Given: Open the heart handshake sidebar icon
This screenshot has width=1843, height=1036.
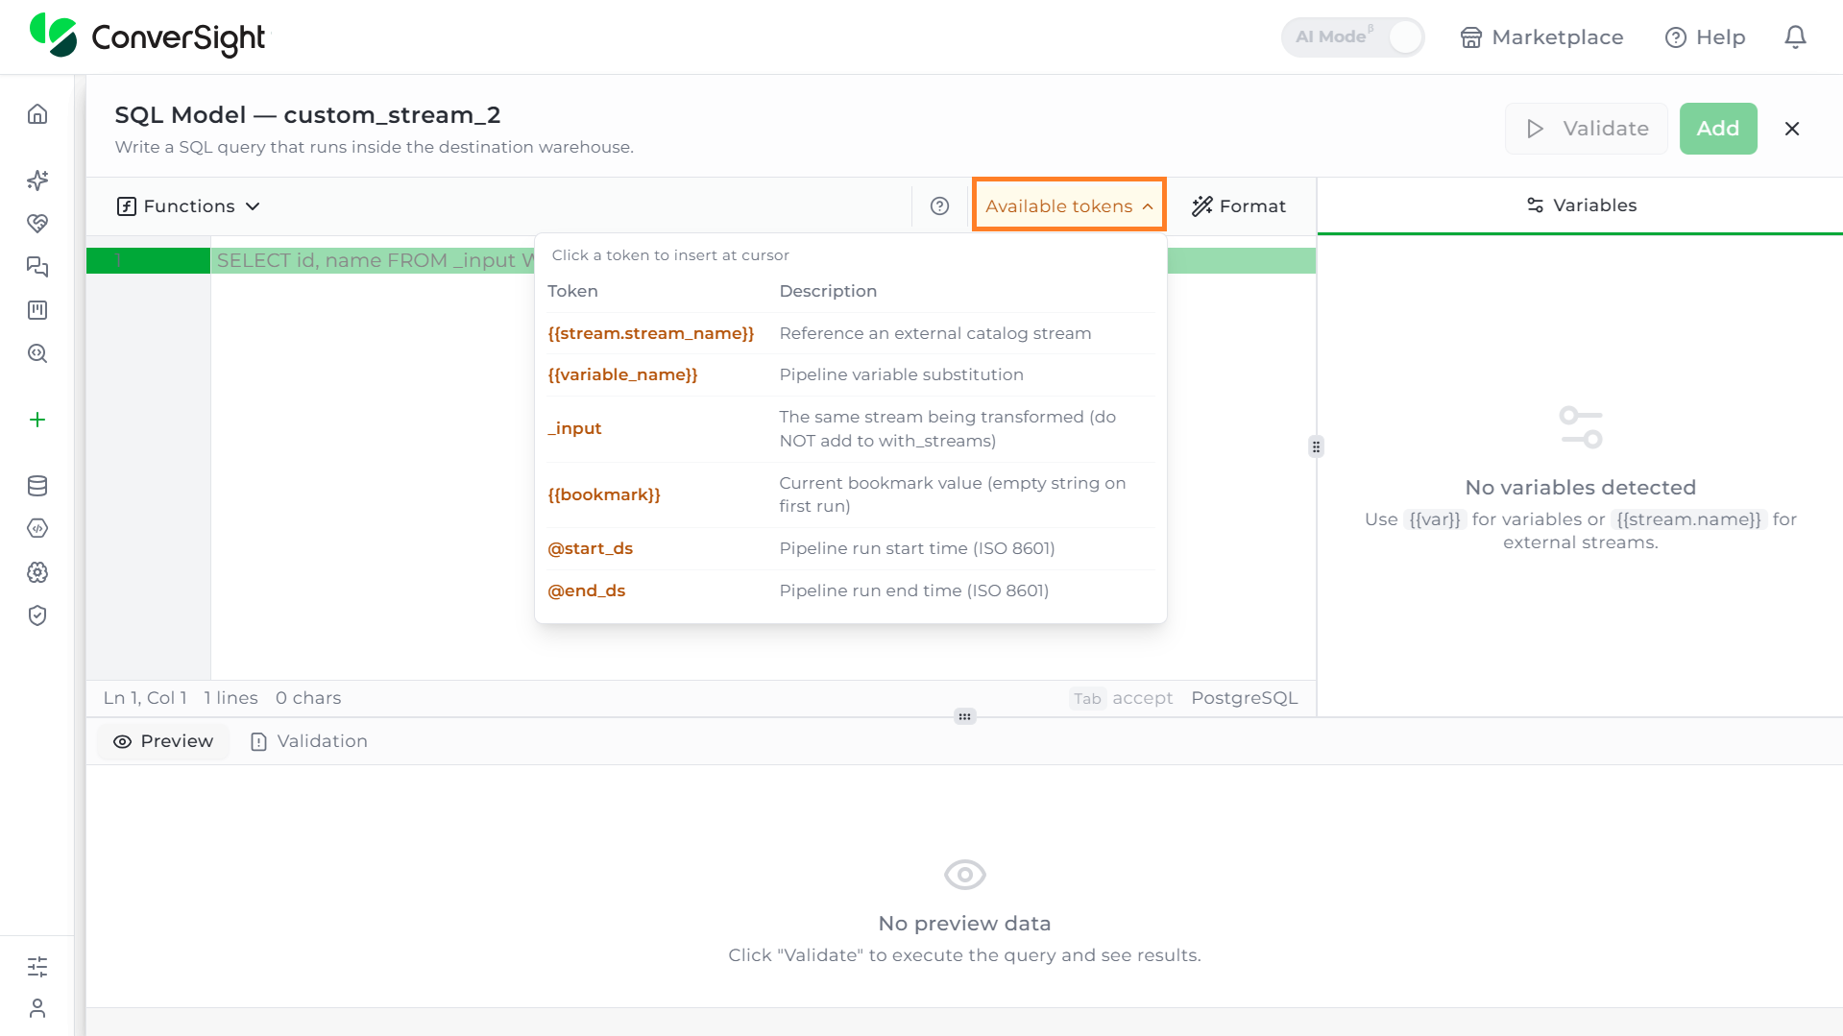Looking at the screenshot, I should click(x=37, y=224).
